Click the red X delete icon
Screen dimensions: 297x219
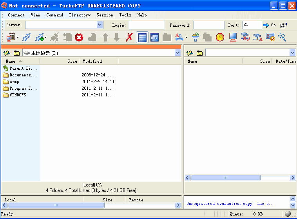tap(129, 37)
